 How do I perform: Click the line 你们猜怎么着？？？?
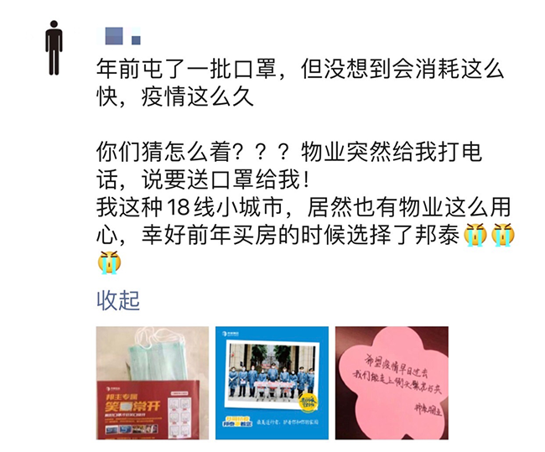point(193,152)
